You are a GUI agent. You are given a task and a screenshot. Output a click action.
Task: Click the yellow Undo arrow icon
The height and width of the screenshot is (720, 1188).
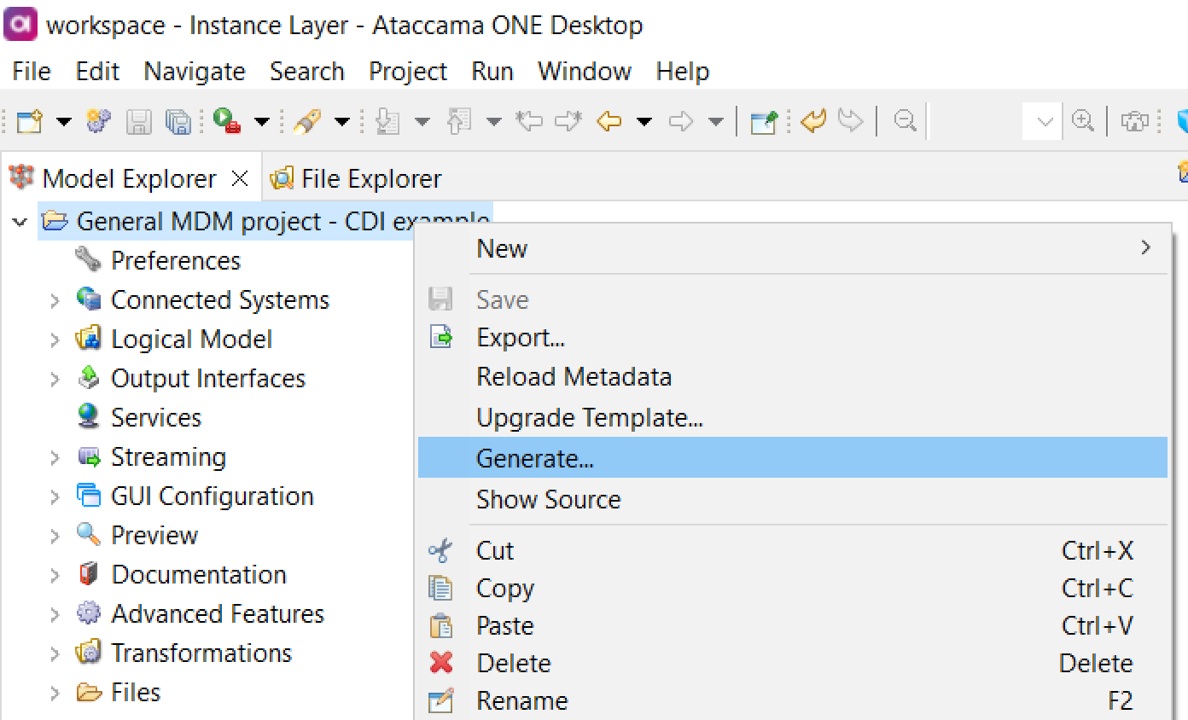click(x=813, y=121)
